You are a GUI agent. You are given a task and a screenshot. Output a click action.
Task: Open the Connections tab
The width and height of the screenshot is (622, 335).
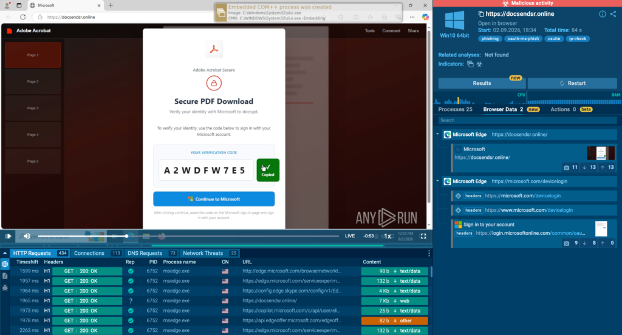[97, 253]
